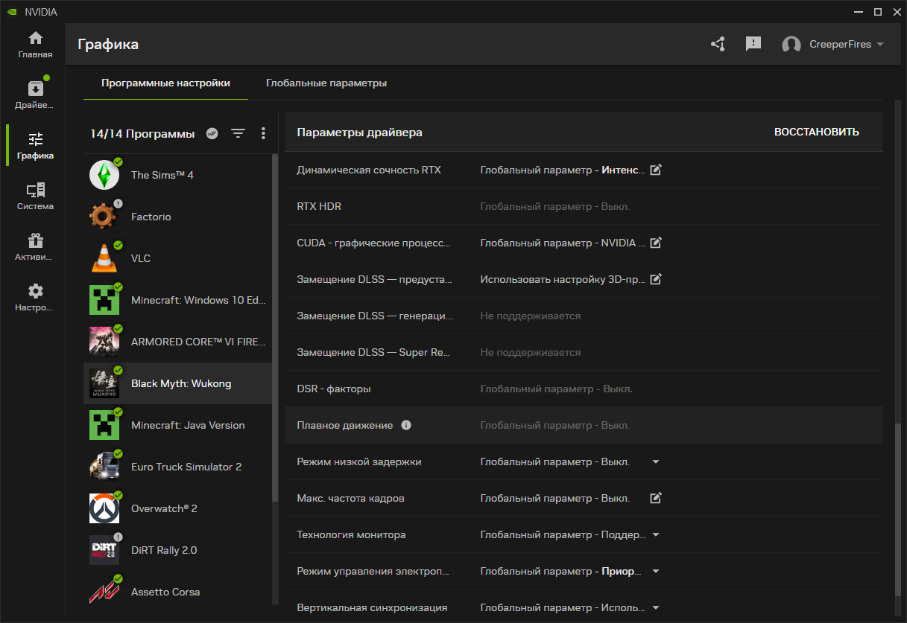Click the share icon in header
The height and width of the screenshot is (623, 907).
tap(718, 44)
